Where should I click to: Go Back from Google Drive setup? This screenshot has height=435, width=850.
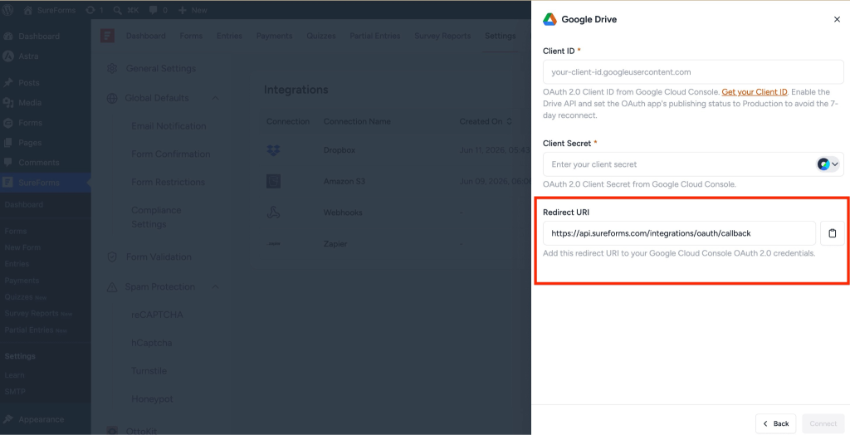pos(776,423)
